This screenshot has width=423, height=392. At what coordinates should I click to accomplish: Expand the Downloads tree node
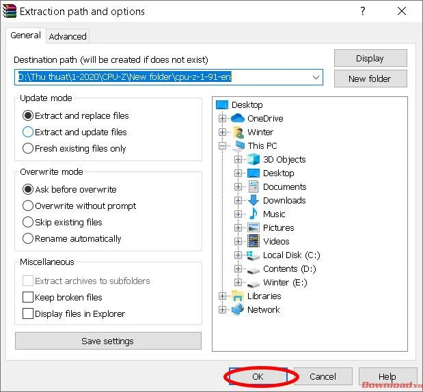(238, 201)
